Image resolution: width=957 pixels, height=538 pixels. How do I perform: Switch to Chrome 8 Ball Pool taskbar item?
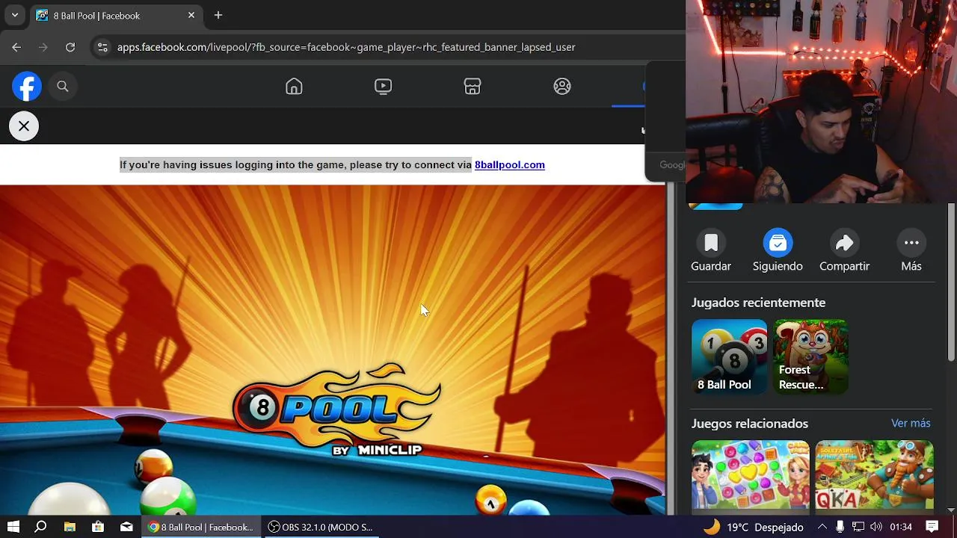point(201,527)
